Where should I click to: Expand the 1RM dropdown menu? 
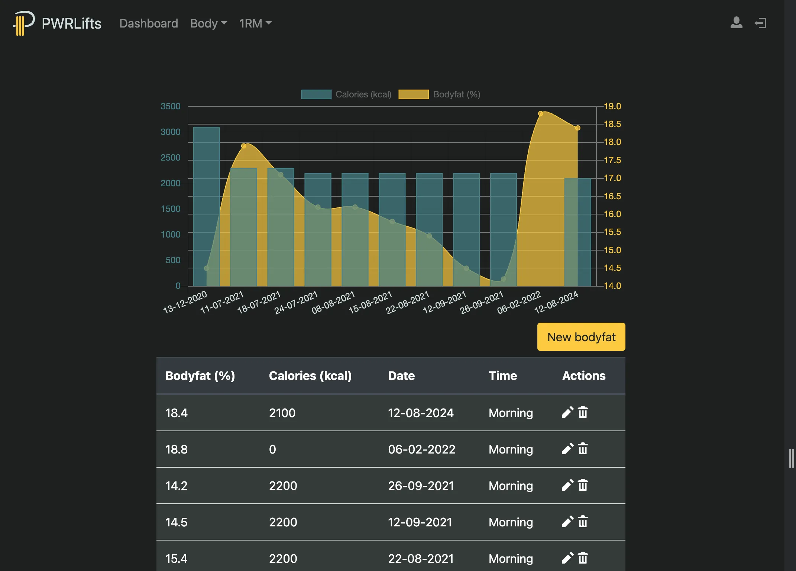click(255, 23)
